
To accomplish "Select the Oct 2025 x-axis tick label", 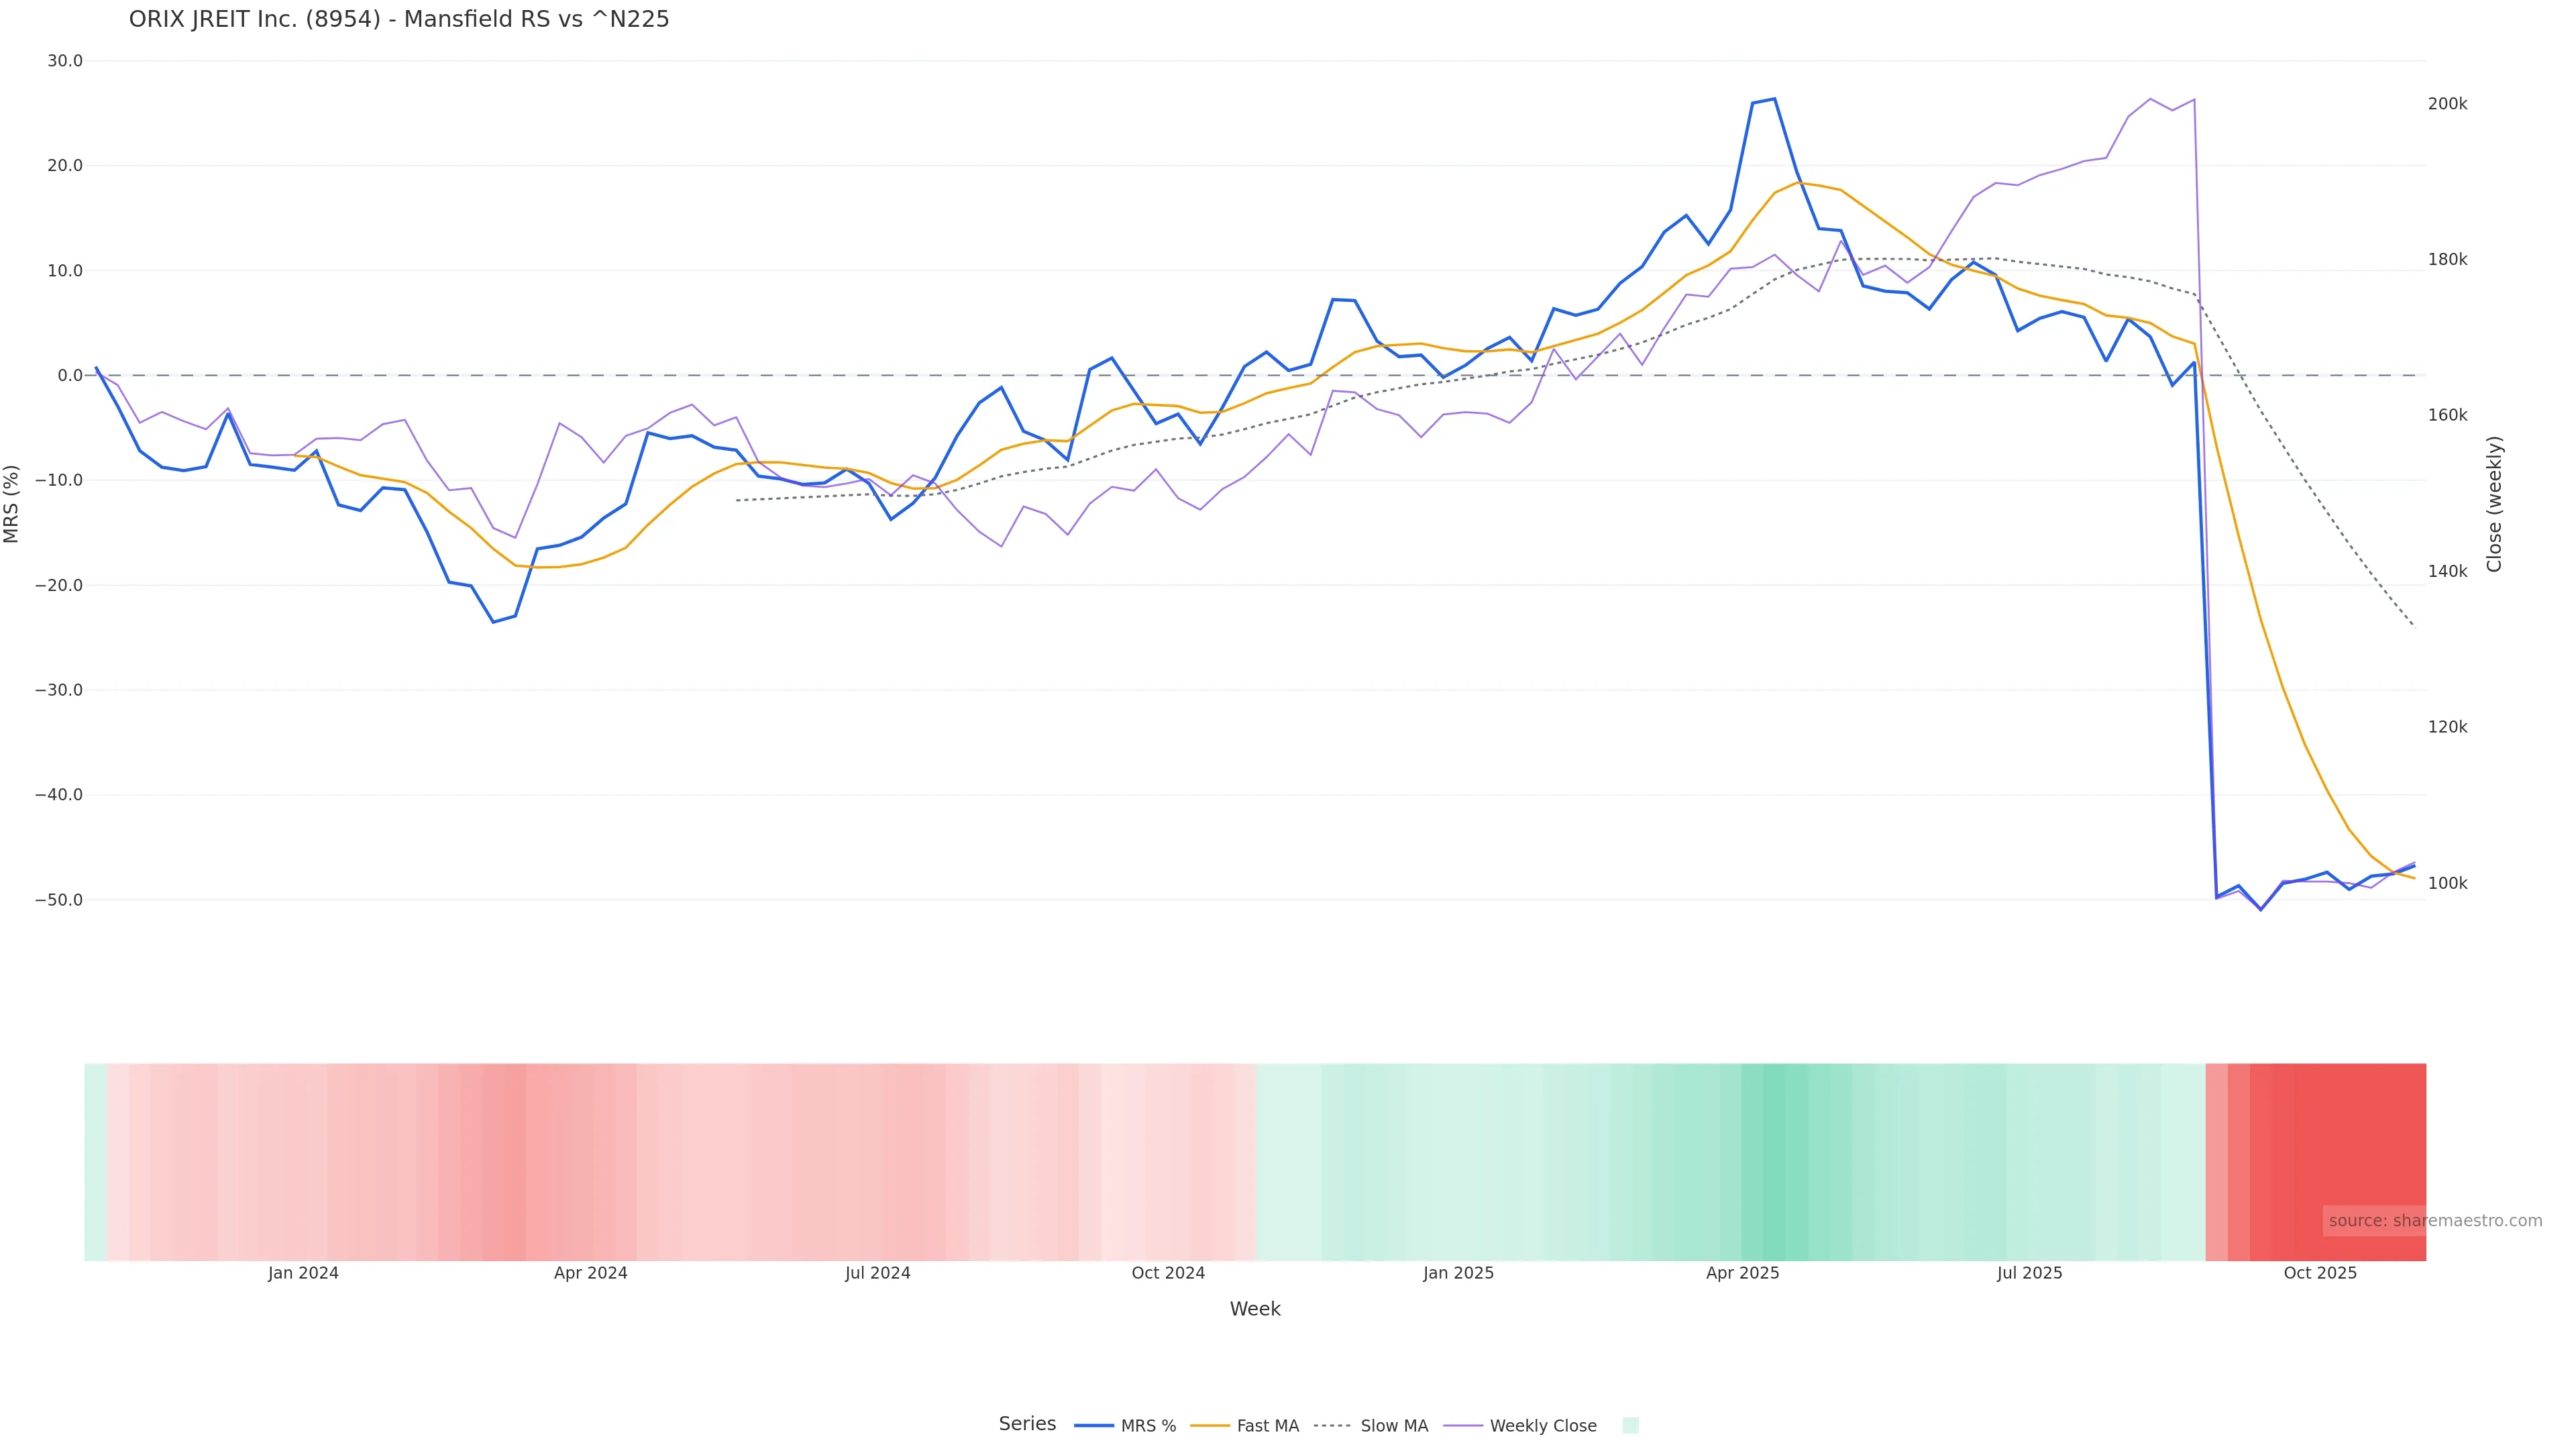I will tap(2320, 1273).
